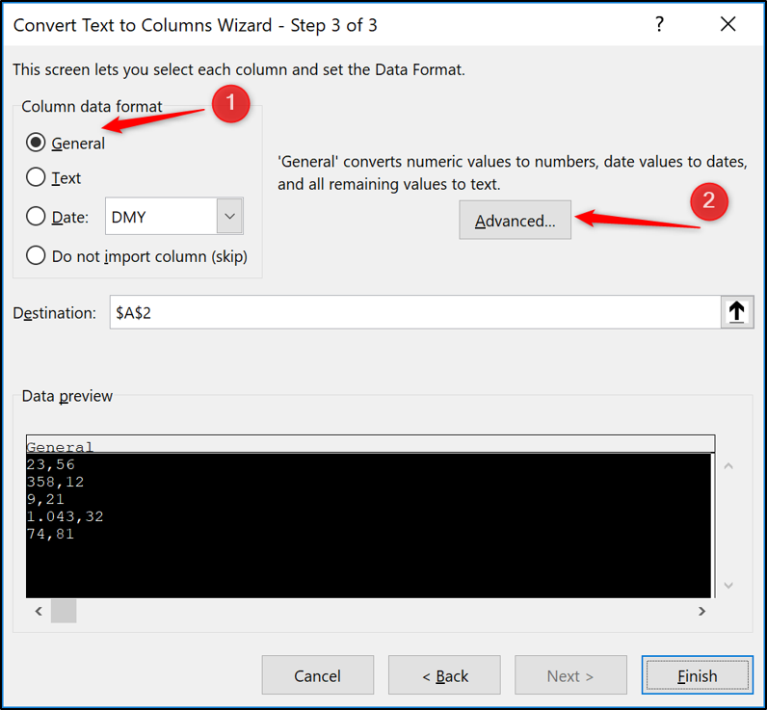Viewport: 767px width, 710px height.
Task: Open the Advanced settings button
Action: tap(515, 221)
